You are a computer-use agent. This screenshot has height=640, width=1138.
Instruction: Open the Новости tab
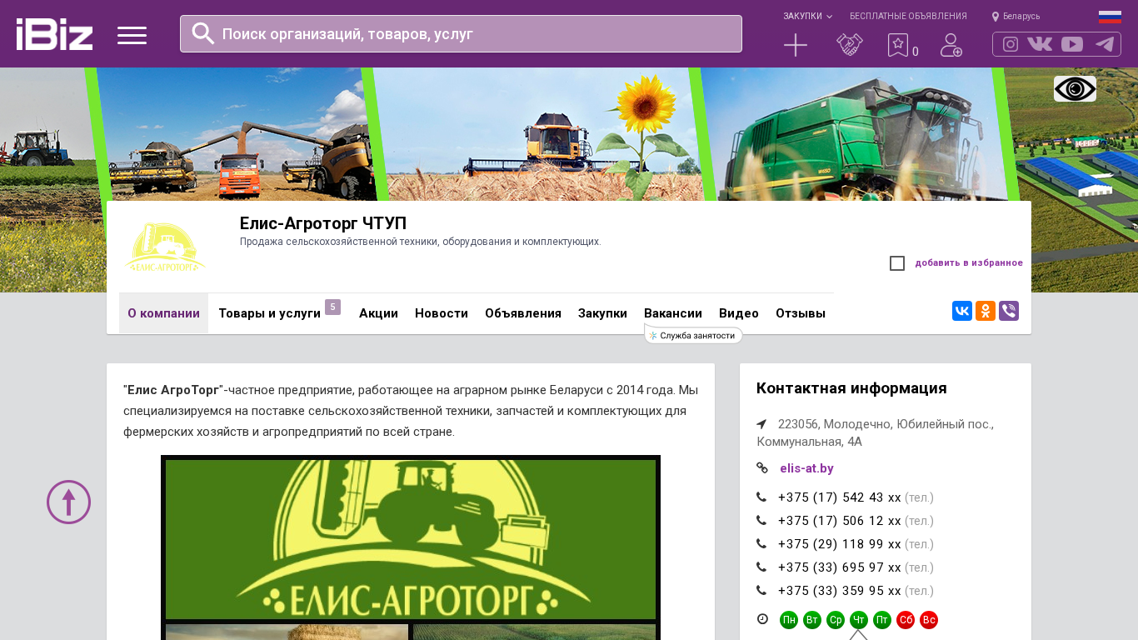pos(442,313)
